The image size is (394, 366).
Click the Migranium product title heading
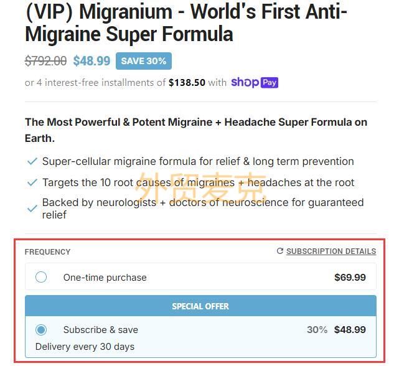pyautogui.click(x=186, y=22)
